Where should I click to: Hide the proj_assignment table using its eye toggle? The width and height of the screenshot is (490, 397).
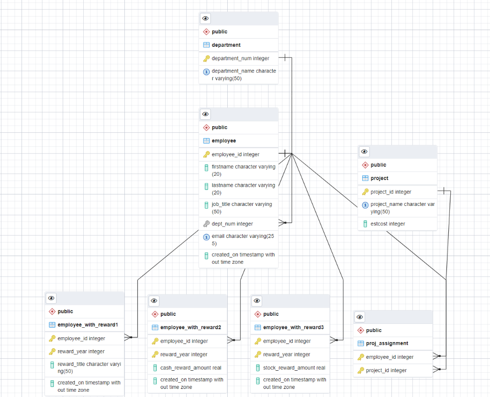pyautogui.click(x=359, y=317)
